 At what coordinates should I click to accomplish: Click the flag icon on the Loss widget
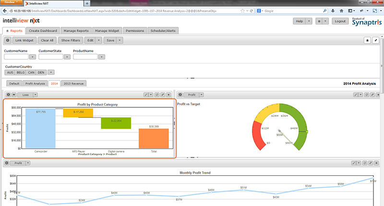(13, 95)
